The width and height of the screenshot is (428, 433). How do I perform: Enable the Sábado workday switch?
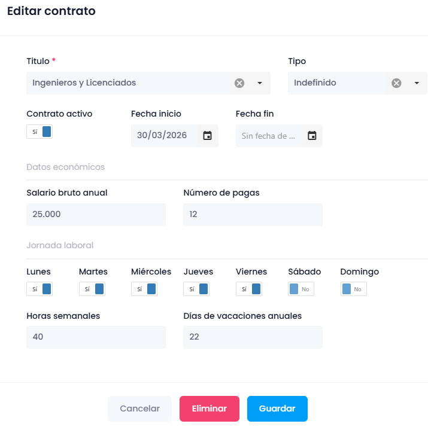click(x=301, y=289)
